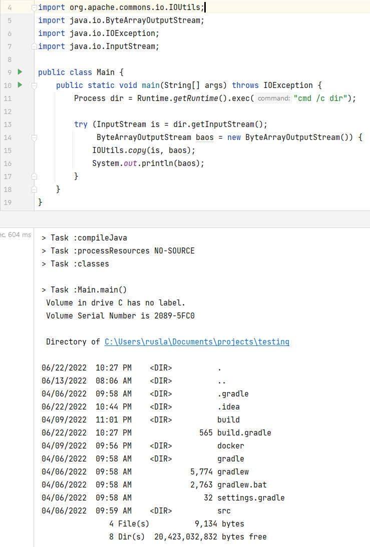Collapse the import statements block
The image size is (370, 547).
(x=34, y=7)
